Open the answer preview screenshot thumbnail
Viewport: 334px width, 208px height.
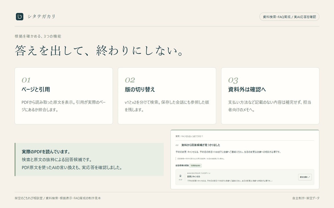coord(245,160)
